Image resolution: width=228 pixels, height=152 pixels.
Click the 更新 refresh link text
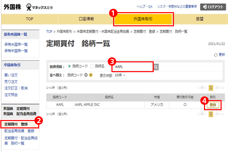(x=222, y=55)
